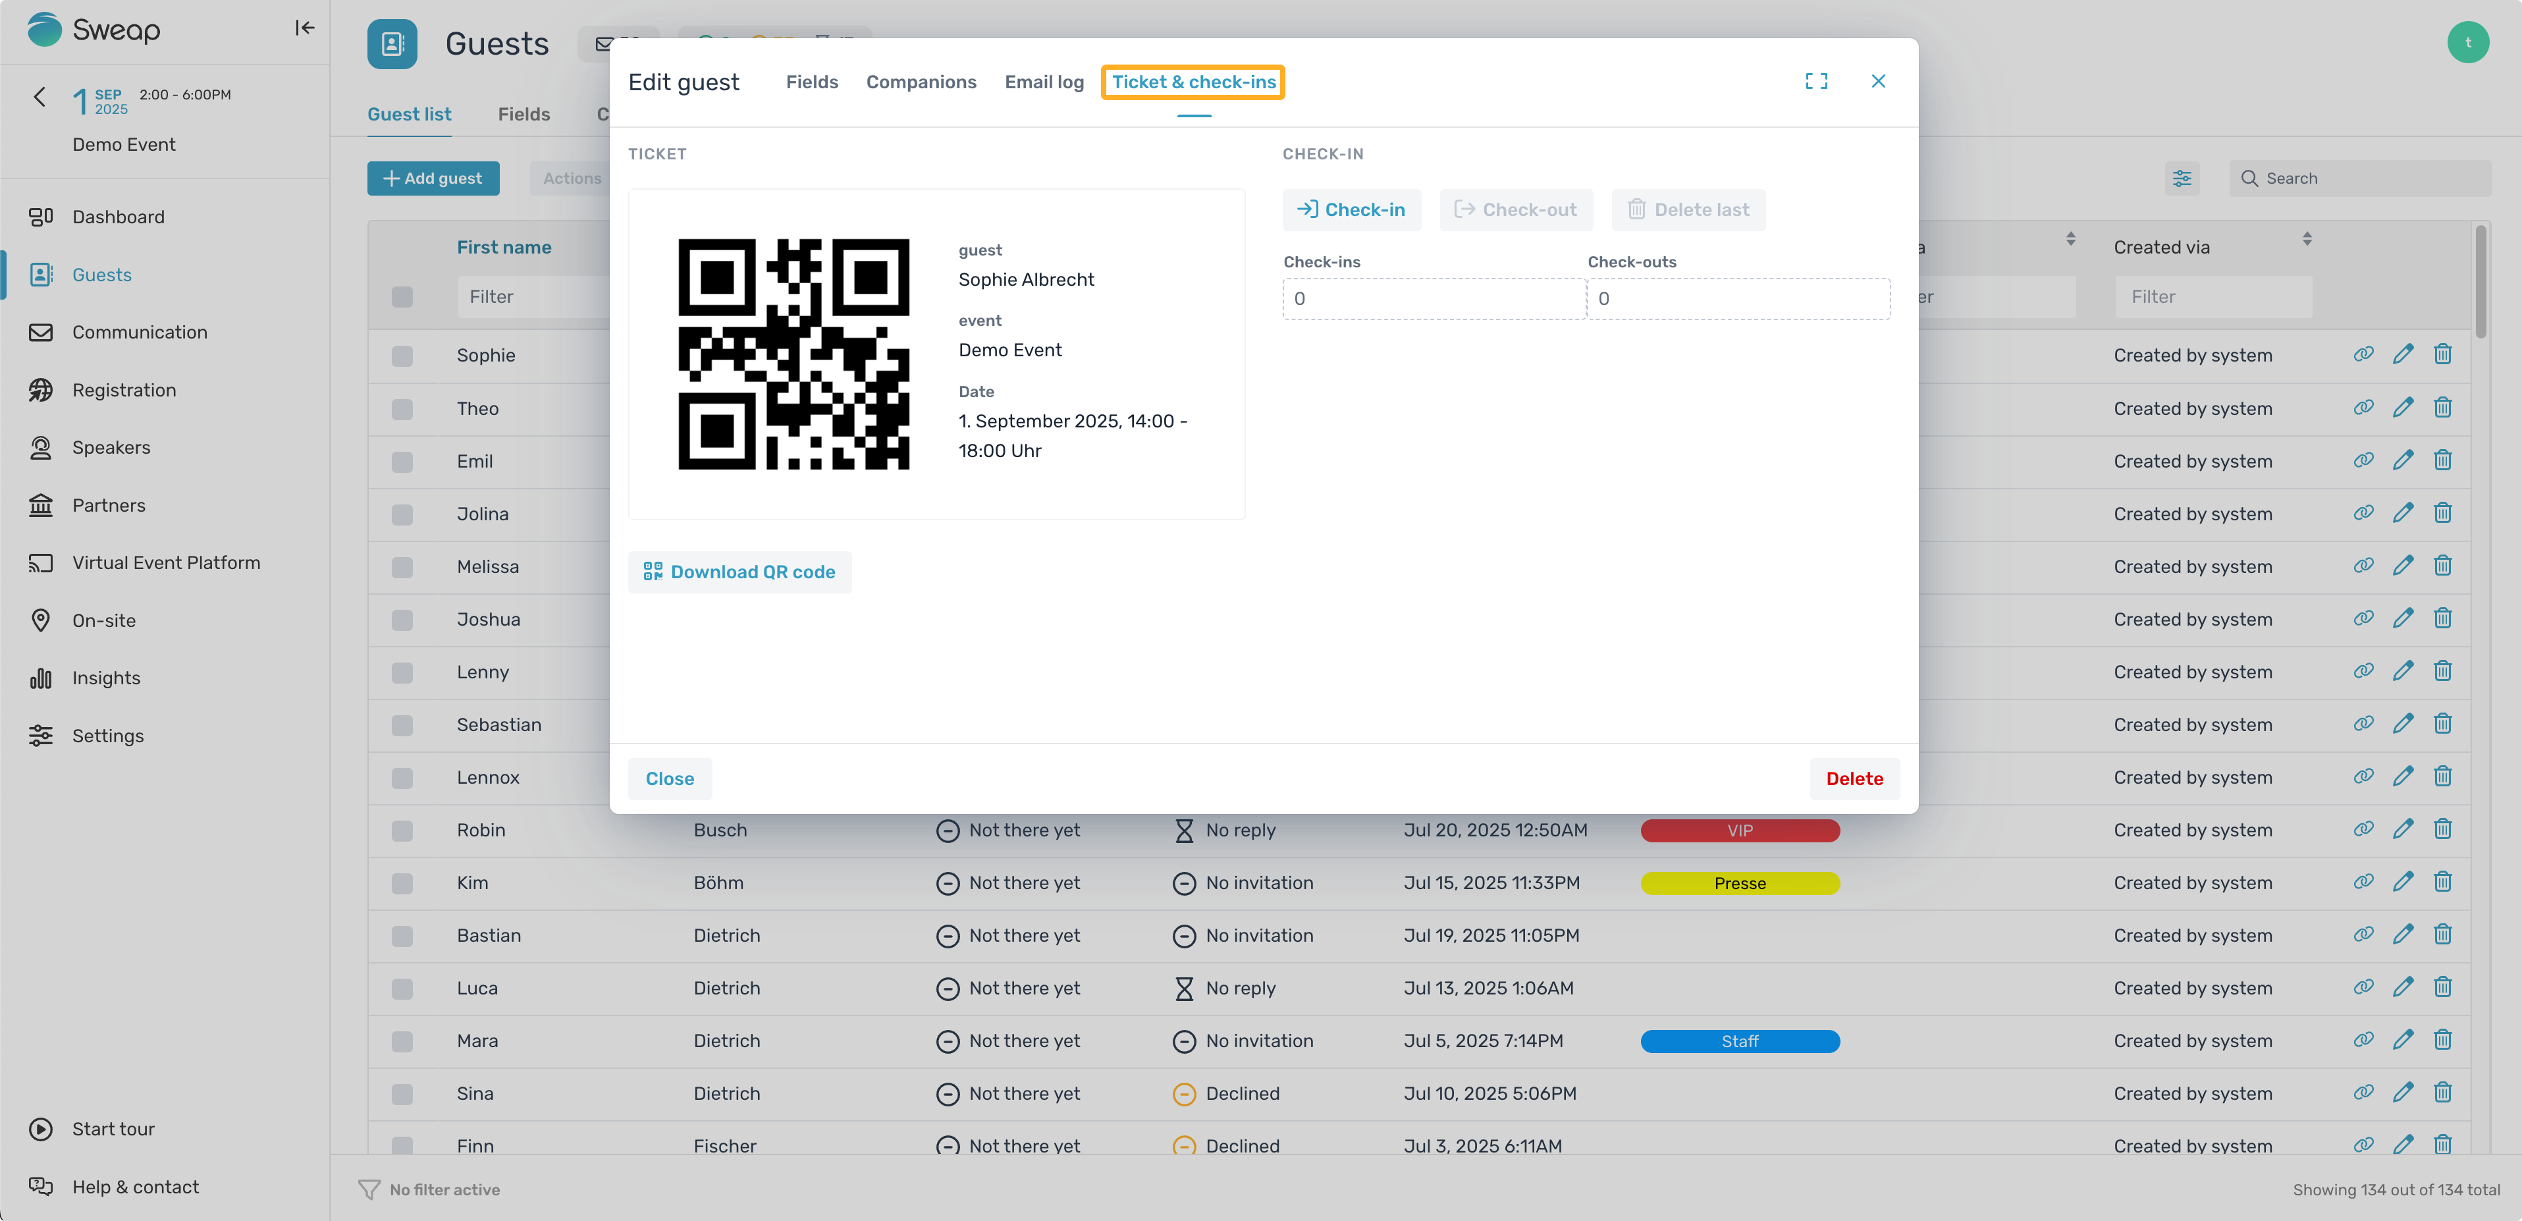
Task: Open Communication section in sidebar
Action: tap(139, 332)
